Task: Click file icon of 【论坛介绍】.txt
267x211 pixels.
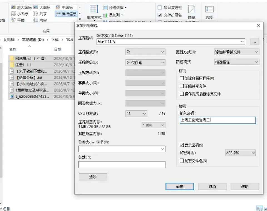Action: 12,78
